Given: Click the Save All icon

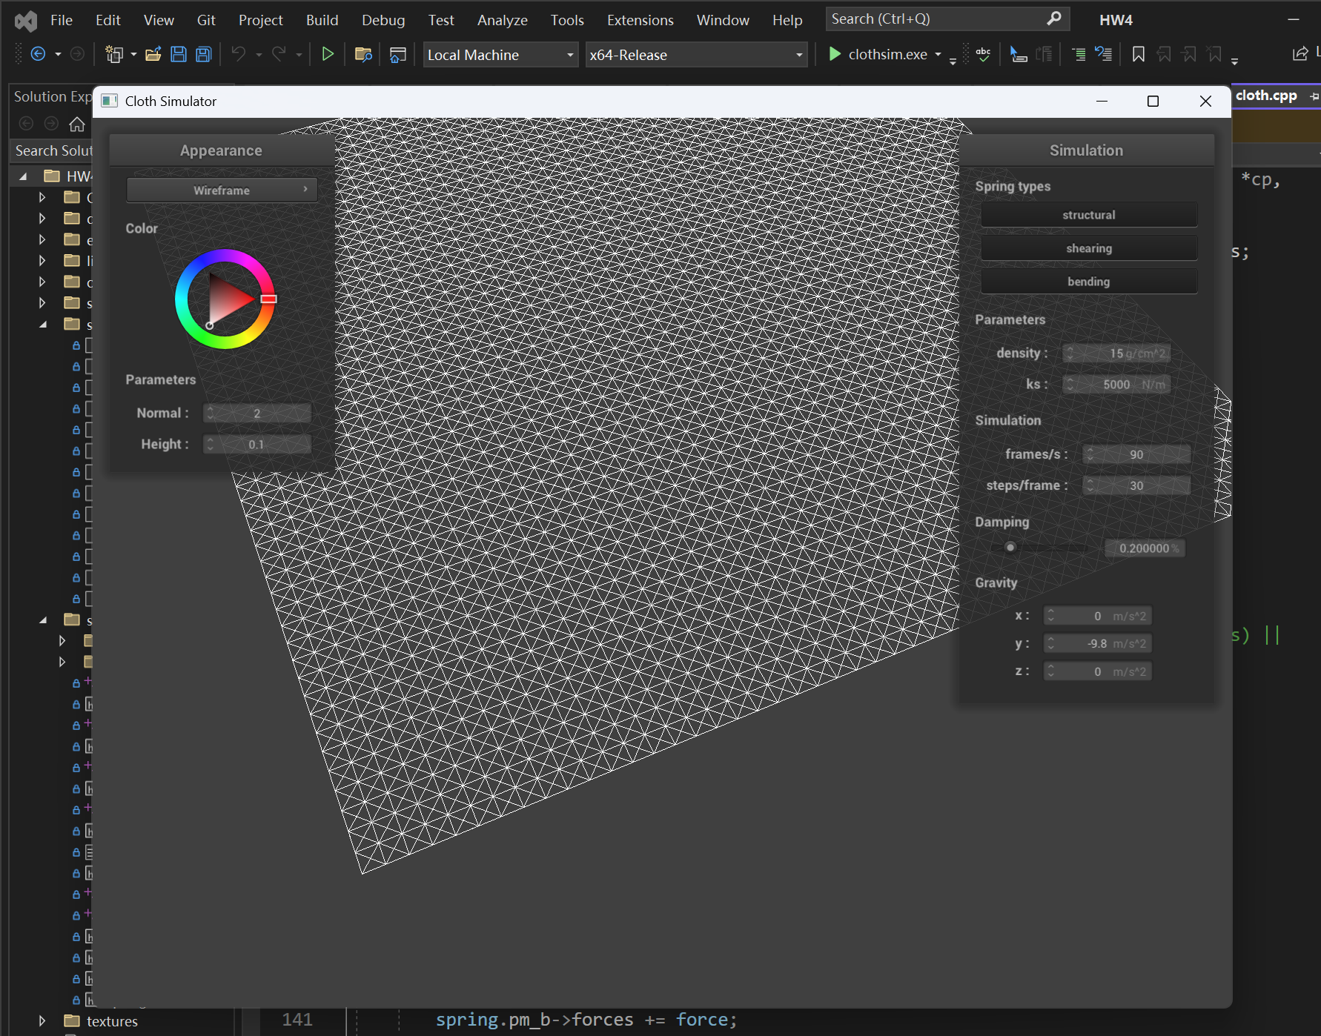Looking at the screenshot, I should pyautogui.click(x=204, y=54).
